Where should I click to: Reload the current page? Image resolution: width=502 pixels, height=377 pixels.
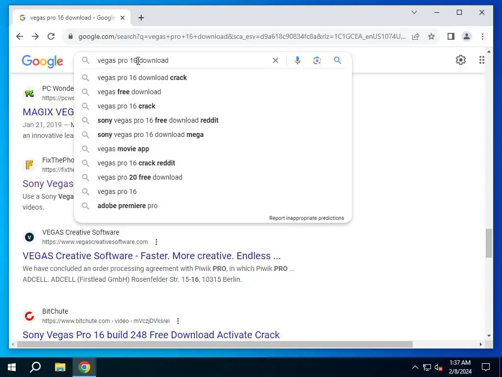click(x=51, y=36)
